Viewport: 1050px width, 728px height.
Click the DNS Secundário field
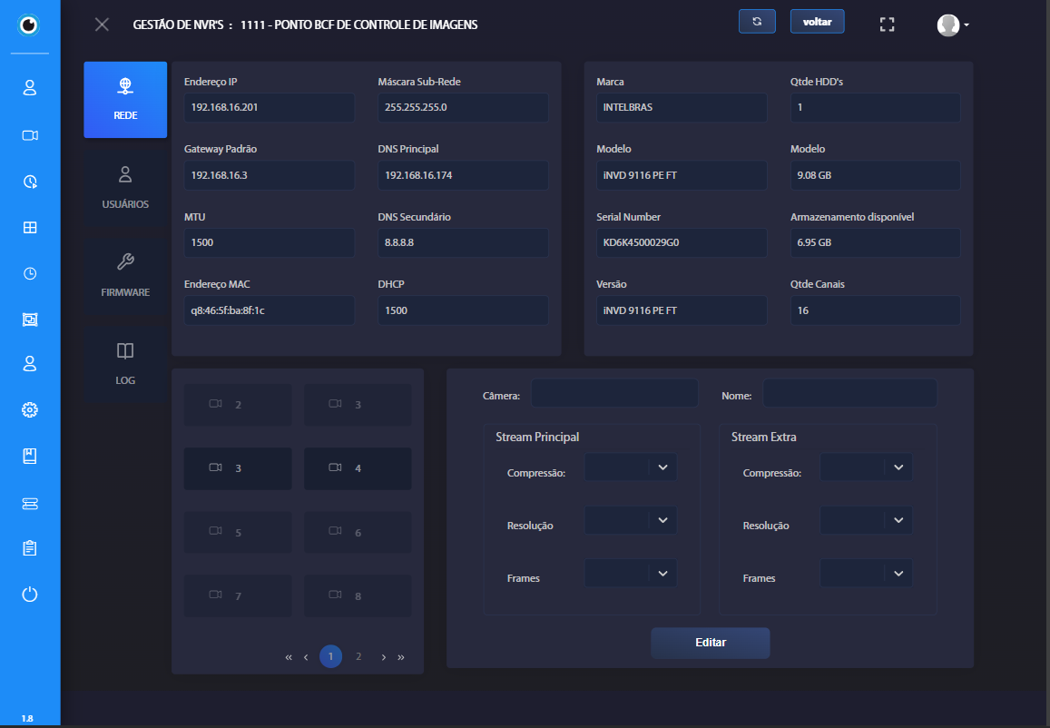[464, 242]
